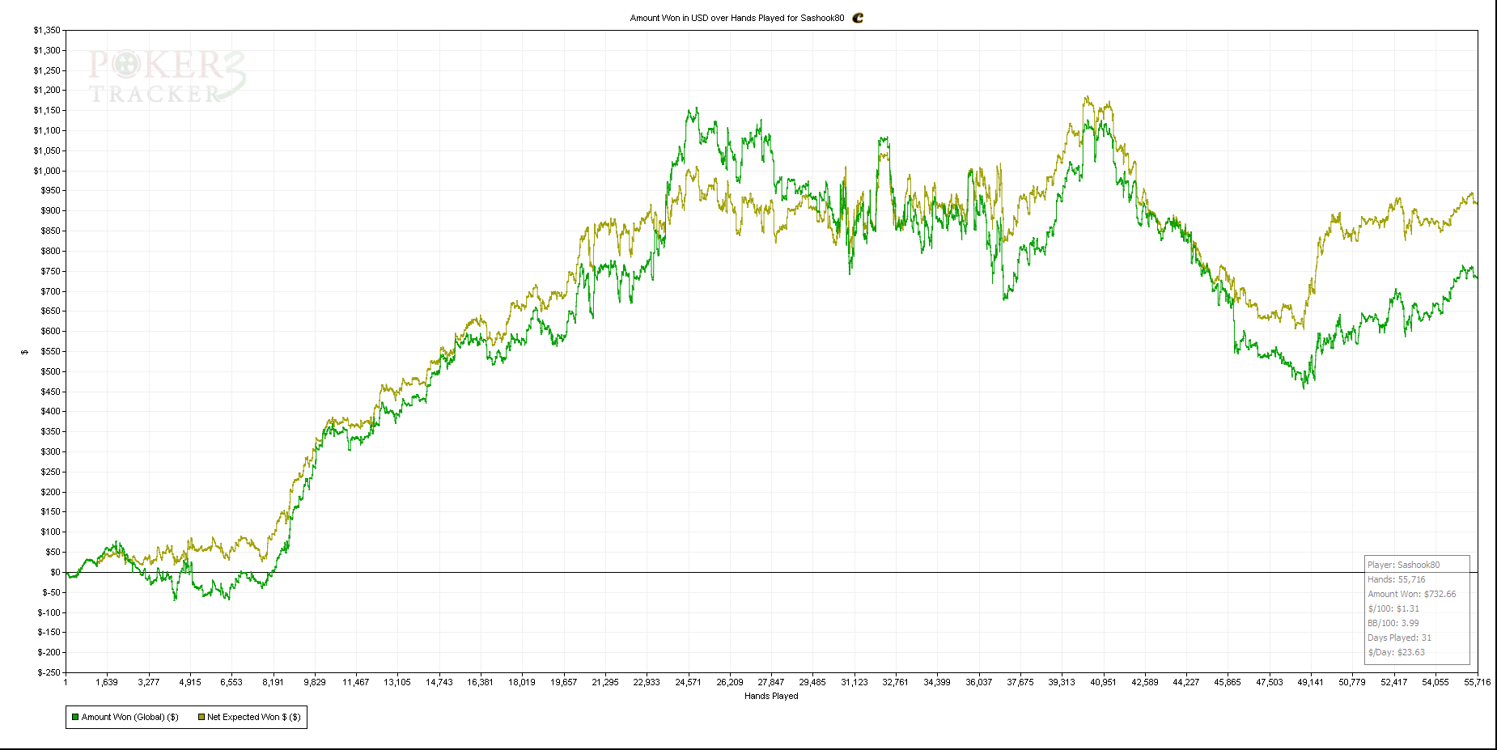Screen dimensions: 1497x750
Task: Click the 27,847 label on the x-axis
Action: (770, 682)
